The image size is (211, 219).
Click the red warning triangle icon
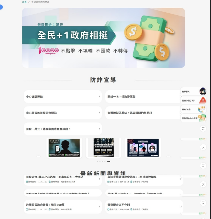[x=203, y=100]
